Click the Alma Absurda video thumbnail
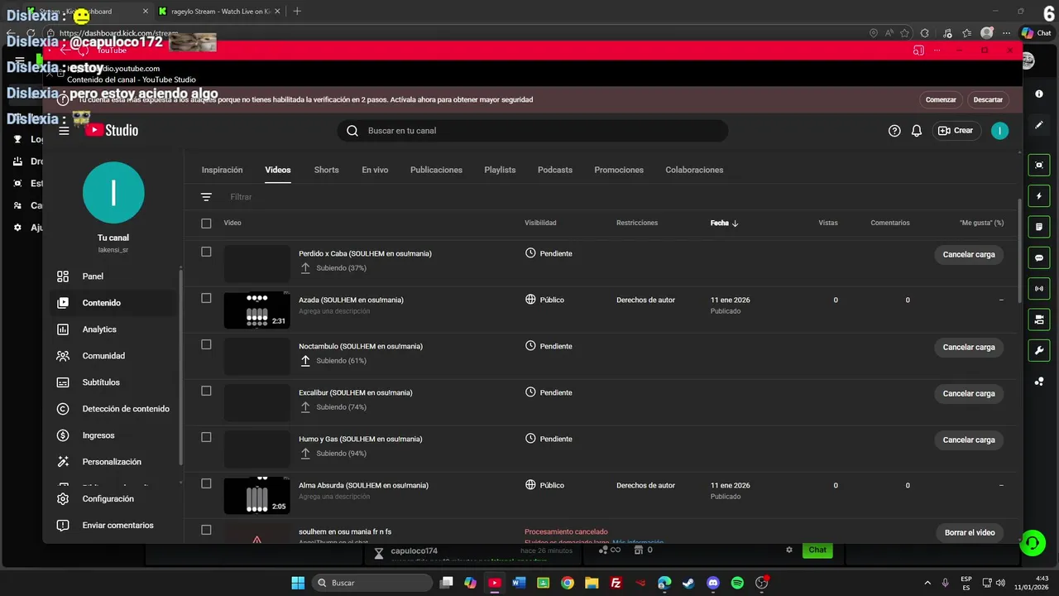The image size is (1059, 596). click(256, 496)
